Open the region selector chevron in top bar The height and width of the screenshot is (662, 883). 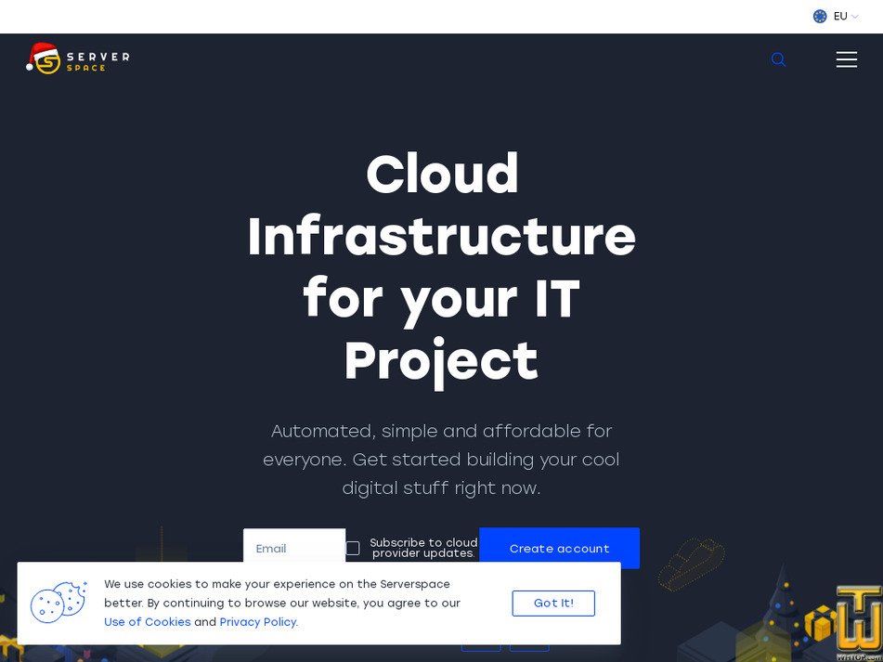coord(854,16)
